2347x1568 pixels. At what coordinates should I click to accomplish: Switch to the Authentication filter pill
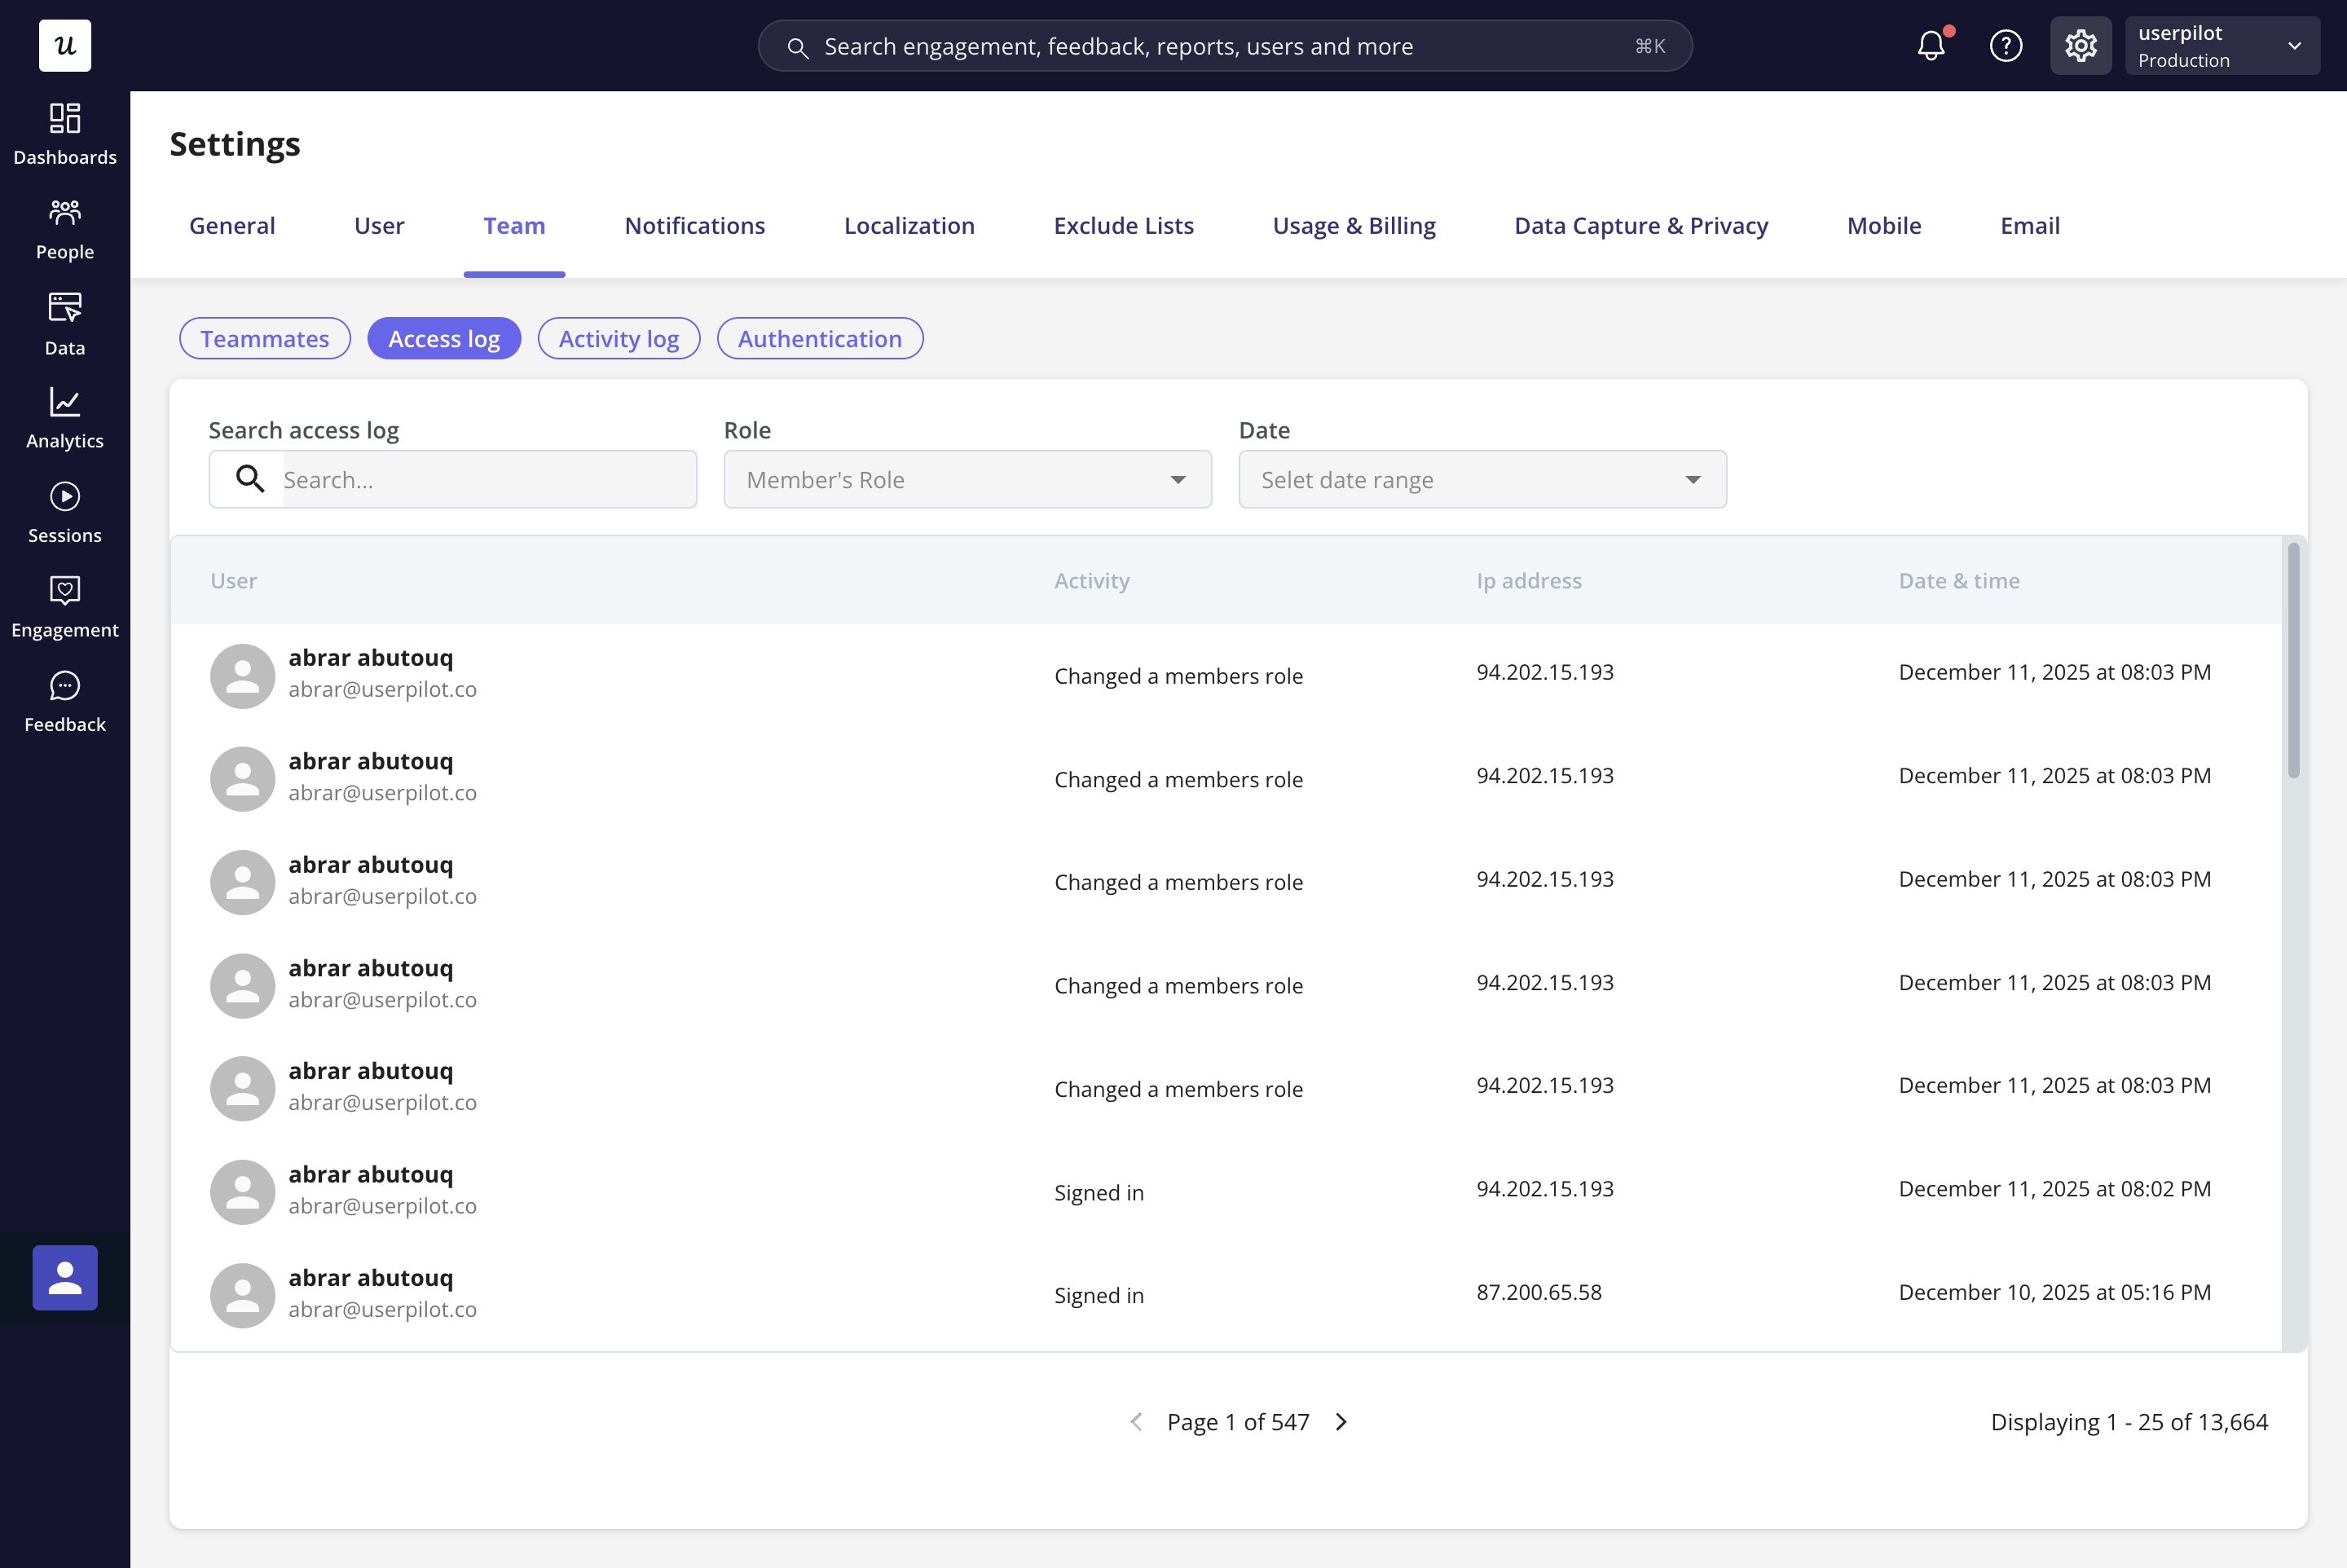tap(819, 338)
